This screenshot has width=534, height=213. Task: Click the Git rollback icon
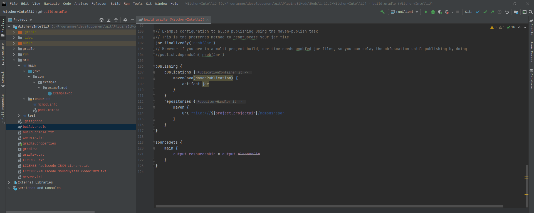(x=507, y=12)
